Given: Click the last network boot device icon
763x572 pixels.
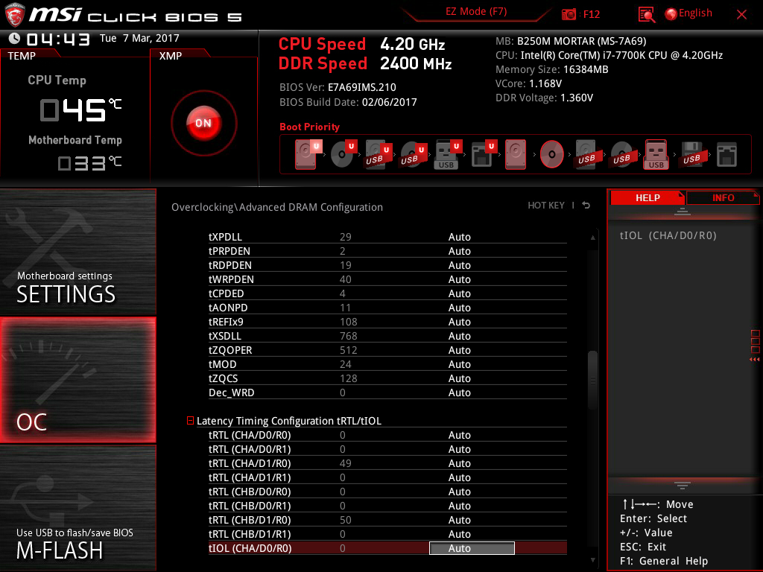Looking at the screenshot, I should (x=726, y=154).
